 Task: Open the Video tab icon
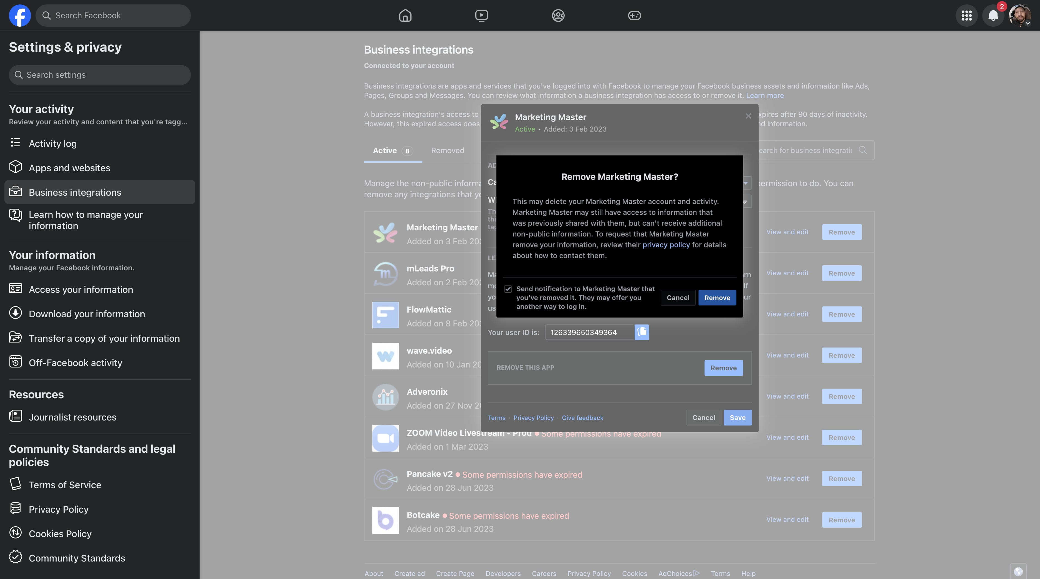[481, 15]
